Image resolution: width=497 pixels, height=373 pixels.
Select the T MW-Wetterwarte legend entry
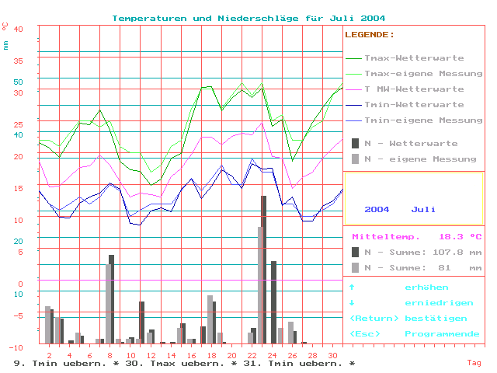[413, 89]
